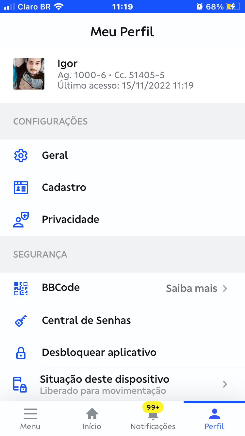Tap the Saiba mais link
The height and width of the screenshot is (436, 245).
coord(191,289)
